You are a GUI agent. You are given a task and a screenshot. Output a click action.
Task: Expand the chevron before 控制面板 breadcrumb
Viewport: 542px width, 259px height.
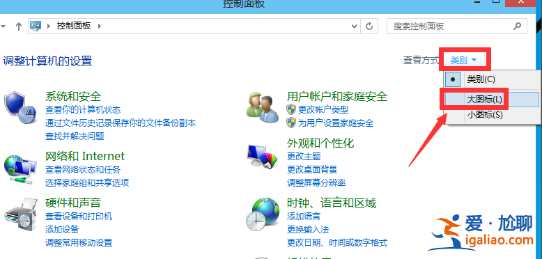48,26
